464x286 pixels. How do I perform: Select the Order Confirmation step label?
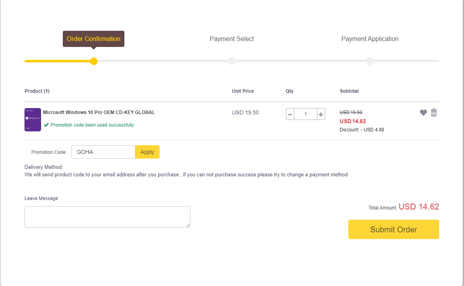[x=94, y=39]
